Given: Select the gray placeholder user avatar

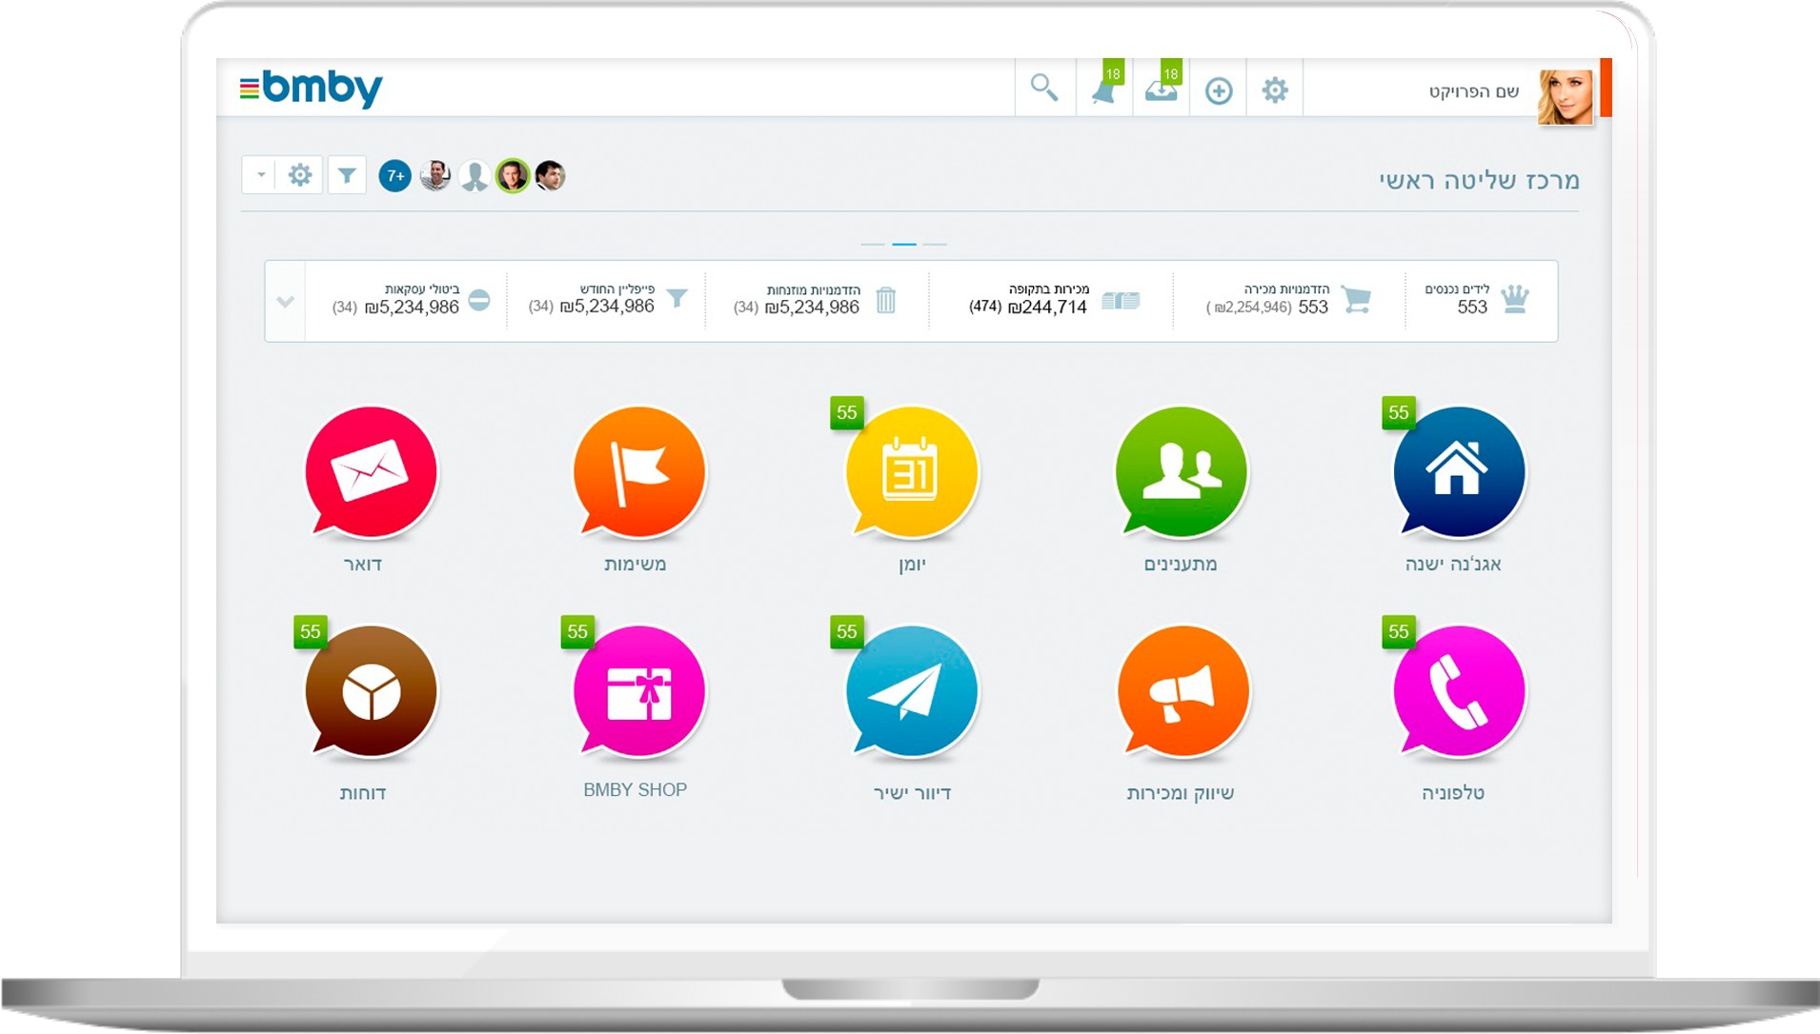Looking at the screenshot, I should [474, 176].
